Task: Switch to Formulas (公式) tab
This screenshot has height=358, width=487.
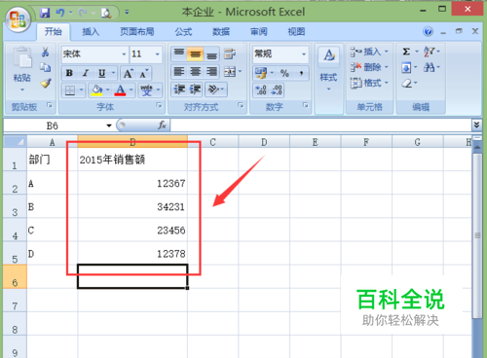Action: click(x=183, y=32)
